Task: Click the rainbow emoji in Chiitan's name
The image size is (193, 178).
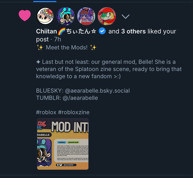Action: point(62,32)
